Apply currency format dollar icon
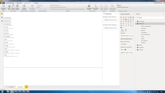Viewport: 165px width, 93px height. pyautogui.click(x=37, y=9)
